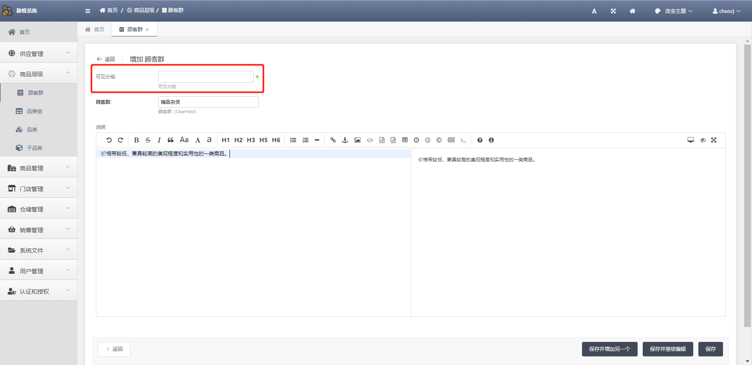Click the 保存并增加另一个 button
Viewport: 752px width, 365px height.
(609, 349)
